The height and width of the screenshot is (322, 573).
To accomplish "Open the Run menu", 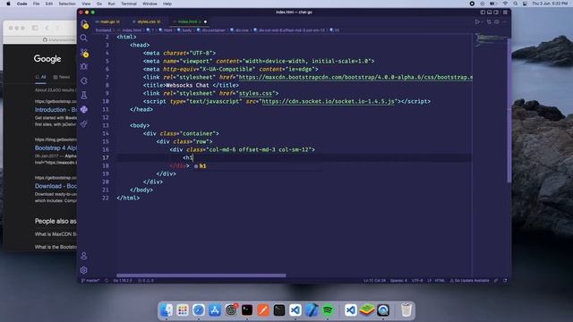I will tap(111, 4).
